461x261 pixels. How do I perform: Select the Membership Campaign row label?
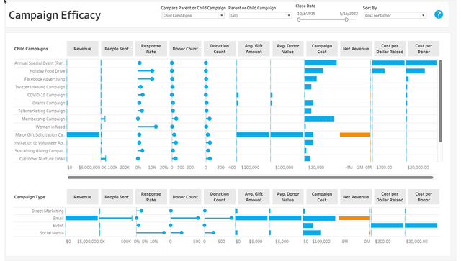[43, 119]
